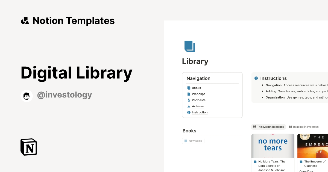The width and height of the screenshot is (328, 172).
Task: Click the microphone icon next to Podcasts
Action: click(189, 100)
